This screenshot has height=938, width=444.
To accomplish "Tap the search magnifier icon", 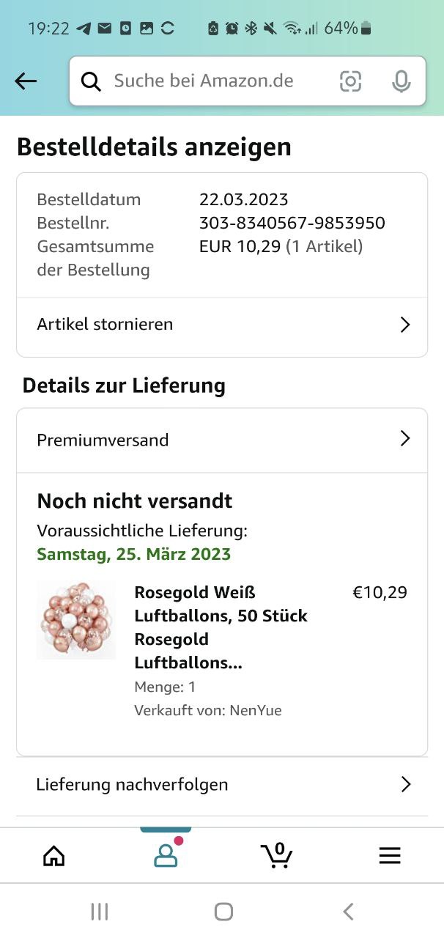I will point(91,81).
